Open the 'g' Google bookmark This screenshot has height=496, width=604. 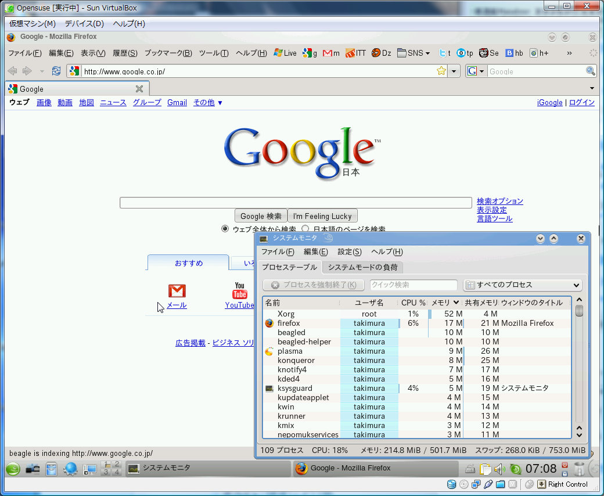click(310, 53)
